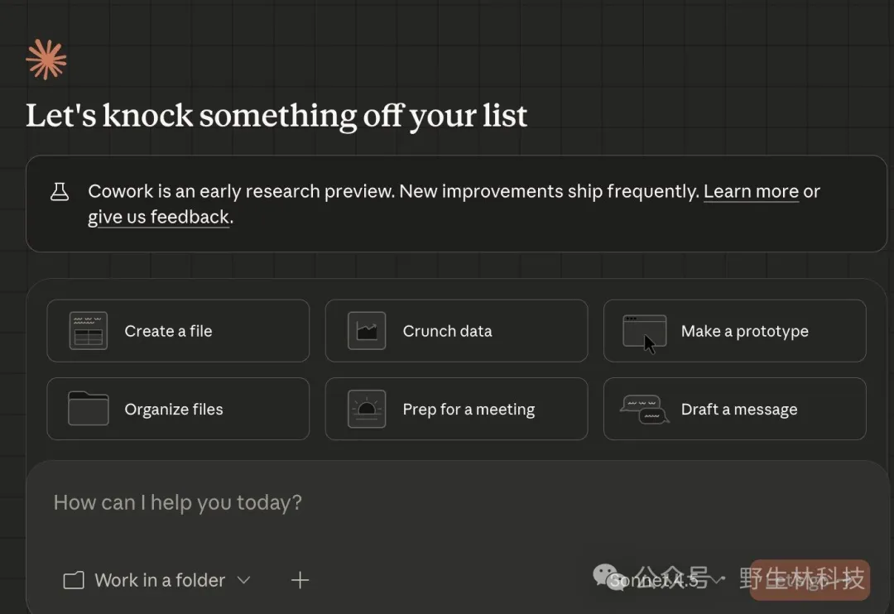Focus the How can I help you today field

(x=331, y=503)
